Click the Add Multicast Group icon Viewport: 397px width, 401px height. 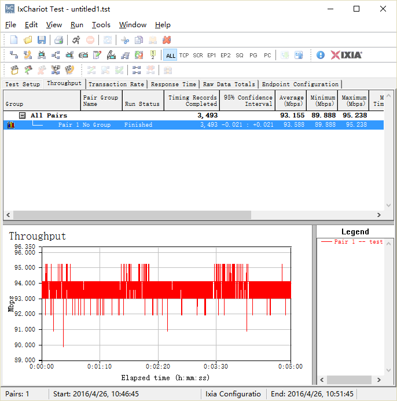[x=56, y=55]
